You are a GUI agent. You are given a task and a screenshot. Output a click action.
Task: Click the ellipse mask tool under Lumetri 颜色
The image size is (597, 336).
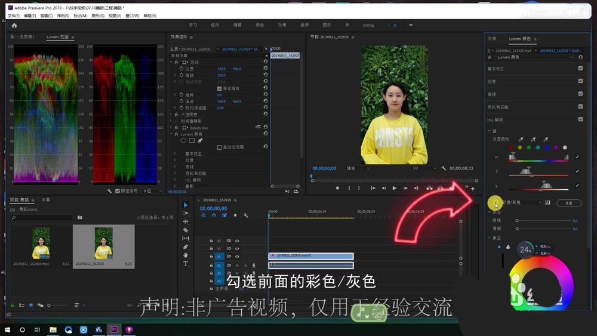coord(183,140)
